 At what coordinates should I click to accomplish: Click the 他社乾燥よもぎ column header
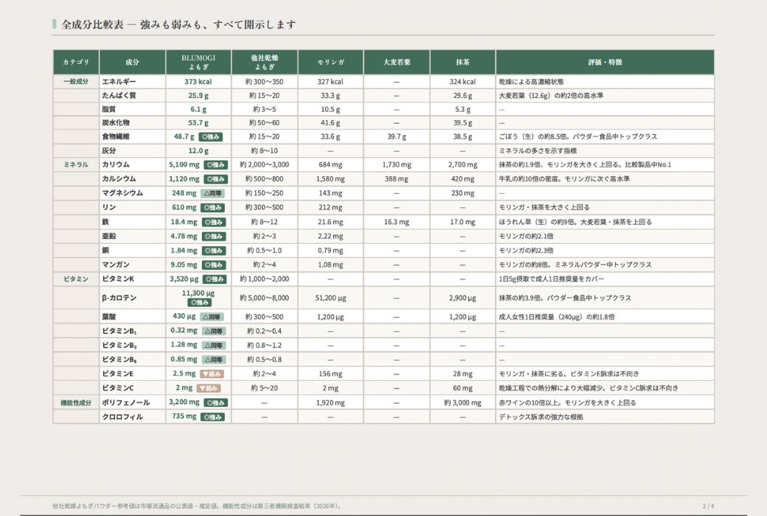265,62
